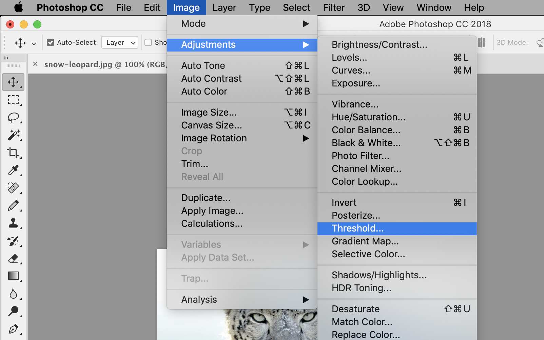Screen dimensions: 544x340
Task: Select the Crop tool
Action: (x=13, y=153)
